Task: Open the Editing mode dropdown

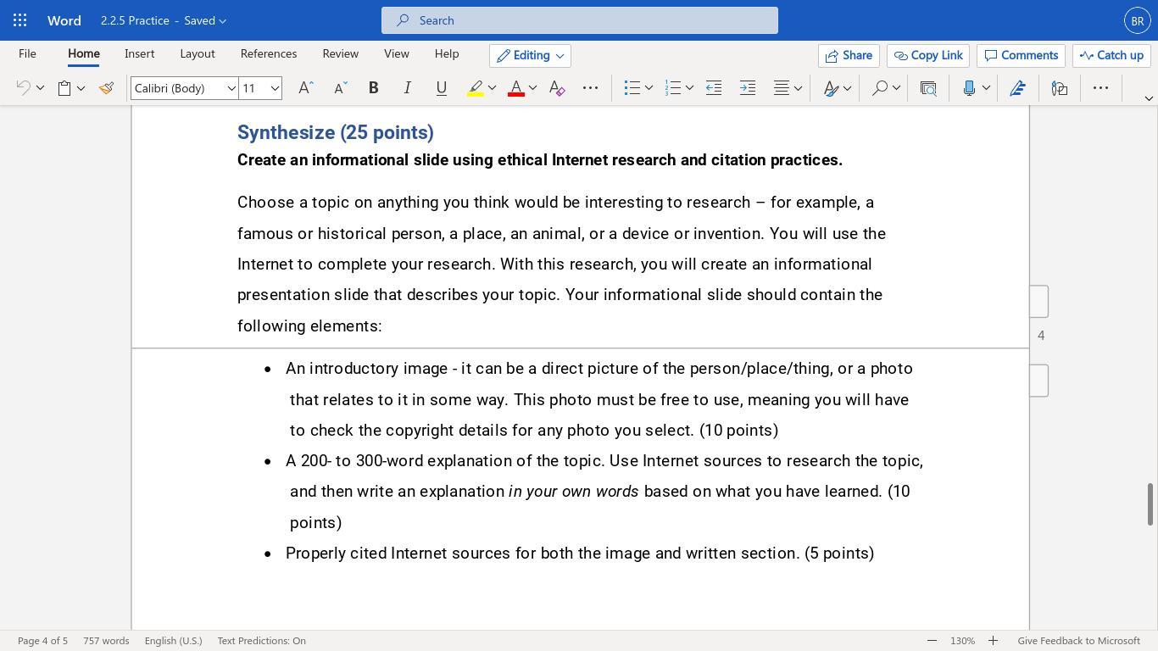Action: pos(530,56)
